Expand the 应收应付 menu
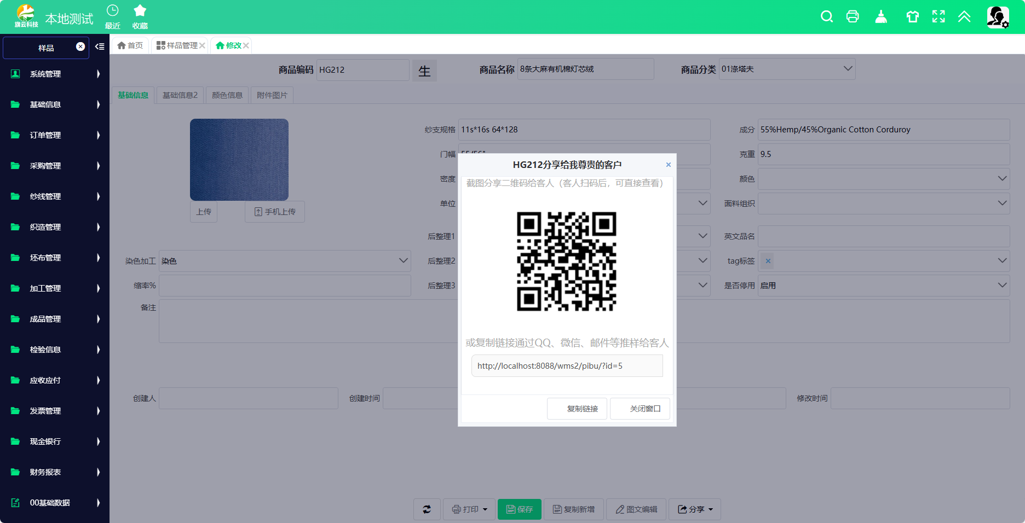The height and width of the screenshot is (523, 1025). coord(55,380)
